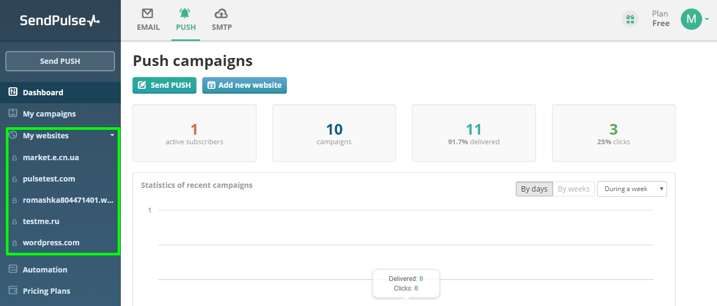Screen dimensions: 717x306
Task: Select market.e.cn.ua website
Action: click(x=51, y=158)
